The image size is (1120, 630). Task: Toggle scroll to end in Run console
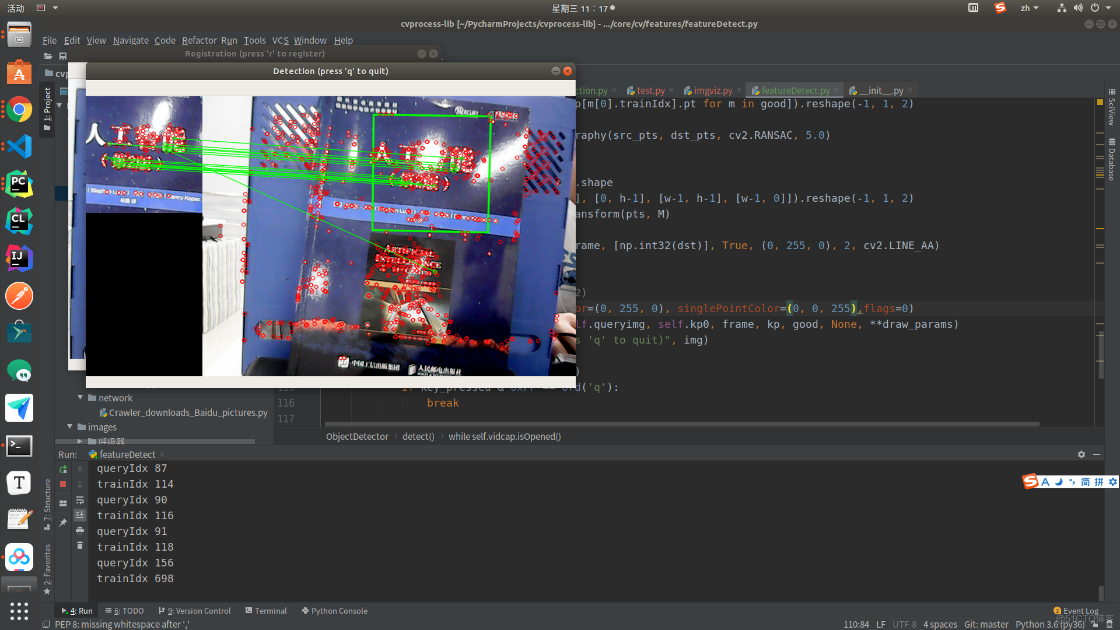(80, 515)
